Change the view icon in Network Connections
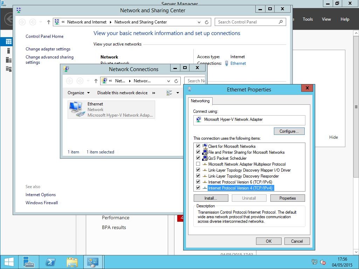The image size is (359, 269). point(169,93)
